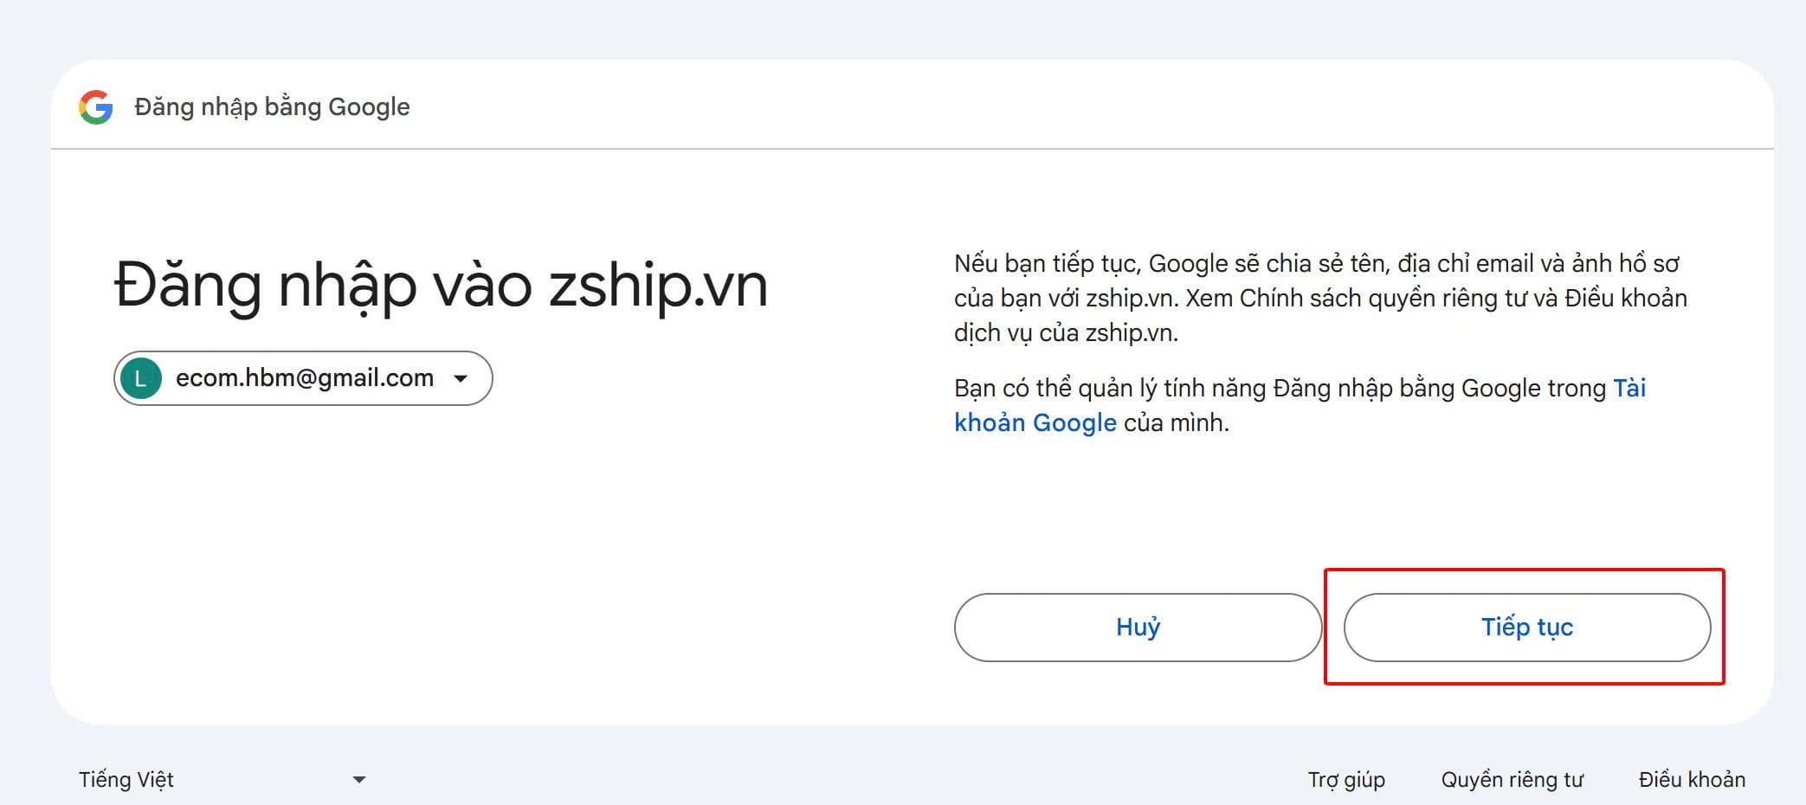
Task: Click the word "zship.vn" in the large heading
Action: pyautogui.click(x=658, y=286)
